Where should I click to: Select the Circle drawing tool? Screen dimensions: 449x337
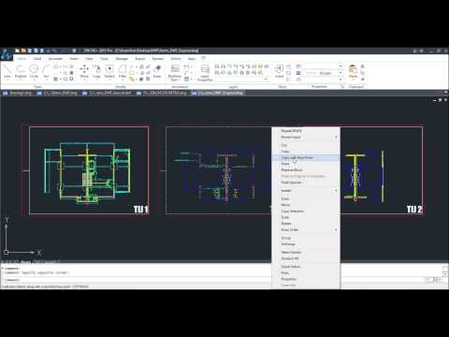click(x=34, y=71)
